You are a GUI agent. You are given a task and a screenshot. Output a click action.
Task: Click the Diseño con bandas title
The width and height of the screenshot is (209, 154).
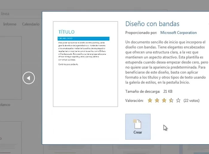pos(152,24)
